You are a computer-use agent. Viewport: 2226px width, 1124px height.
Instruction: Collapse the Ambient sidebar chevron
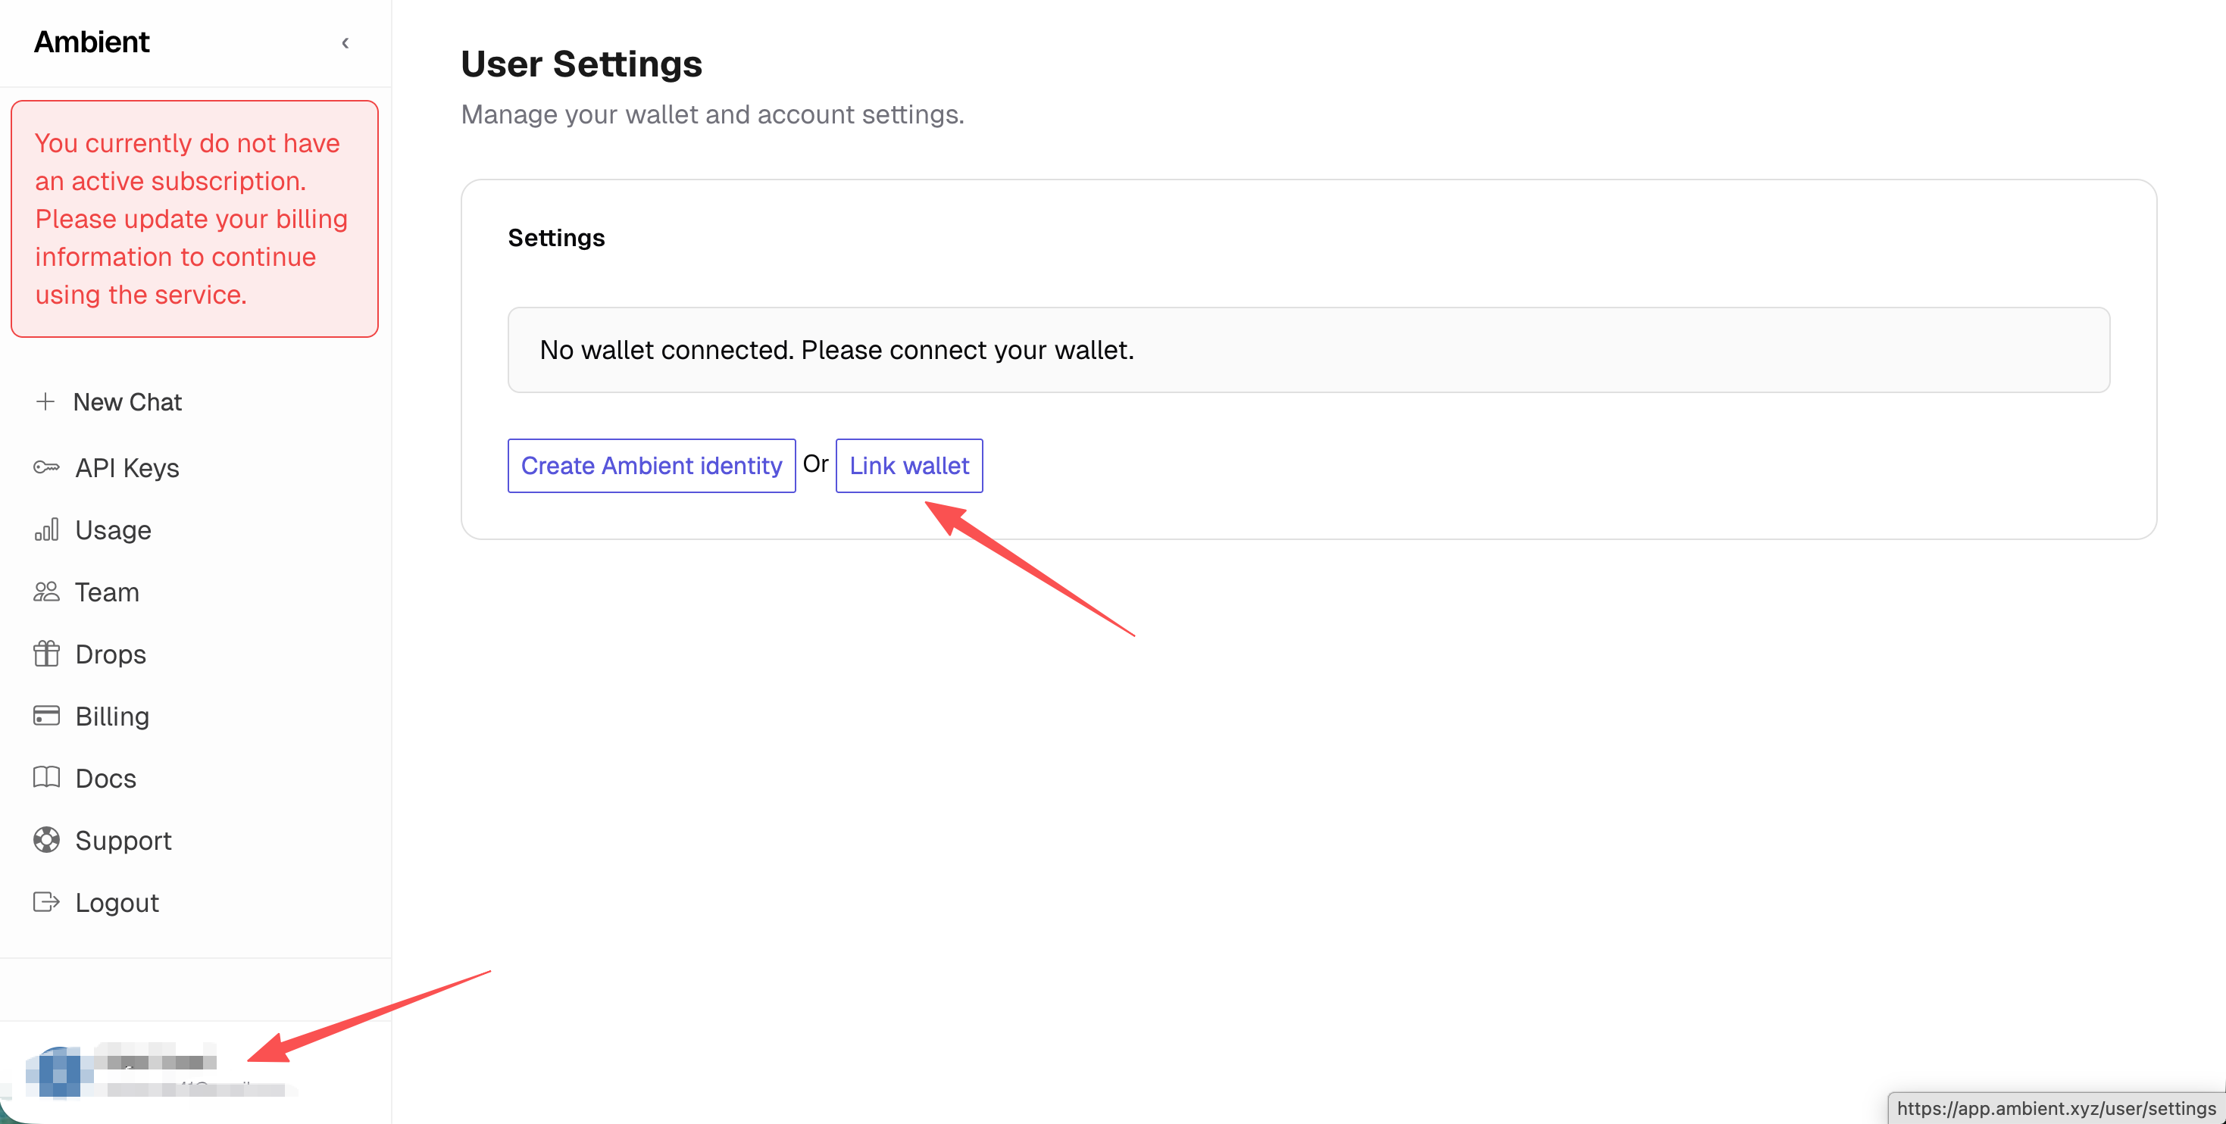(x=345, y=42)
